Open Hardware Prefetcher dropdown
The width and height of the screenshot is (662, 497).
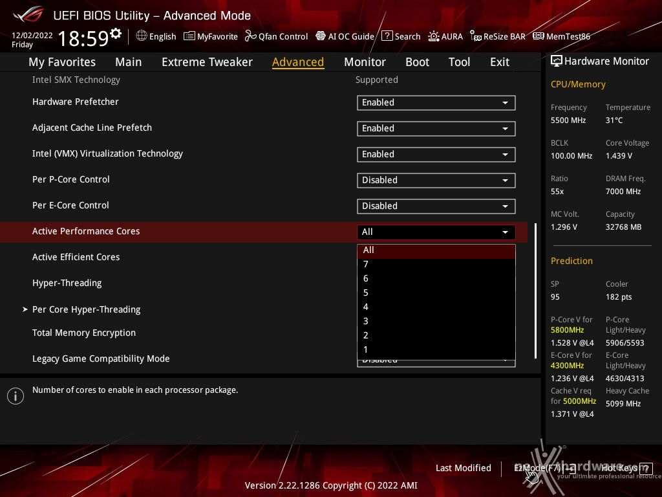[436, 103]
